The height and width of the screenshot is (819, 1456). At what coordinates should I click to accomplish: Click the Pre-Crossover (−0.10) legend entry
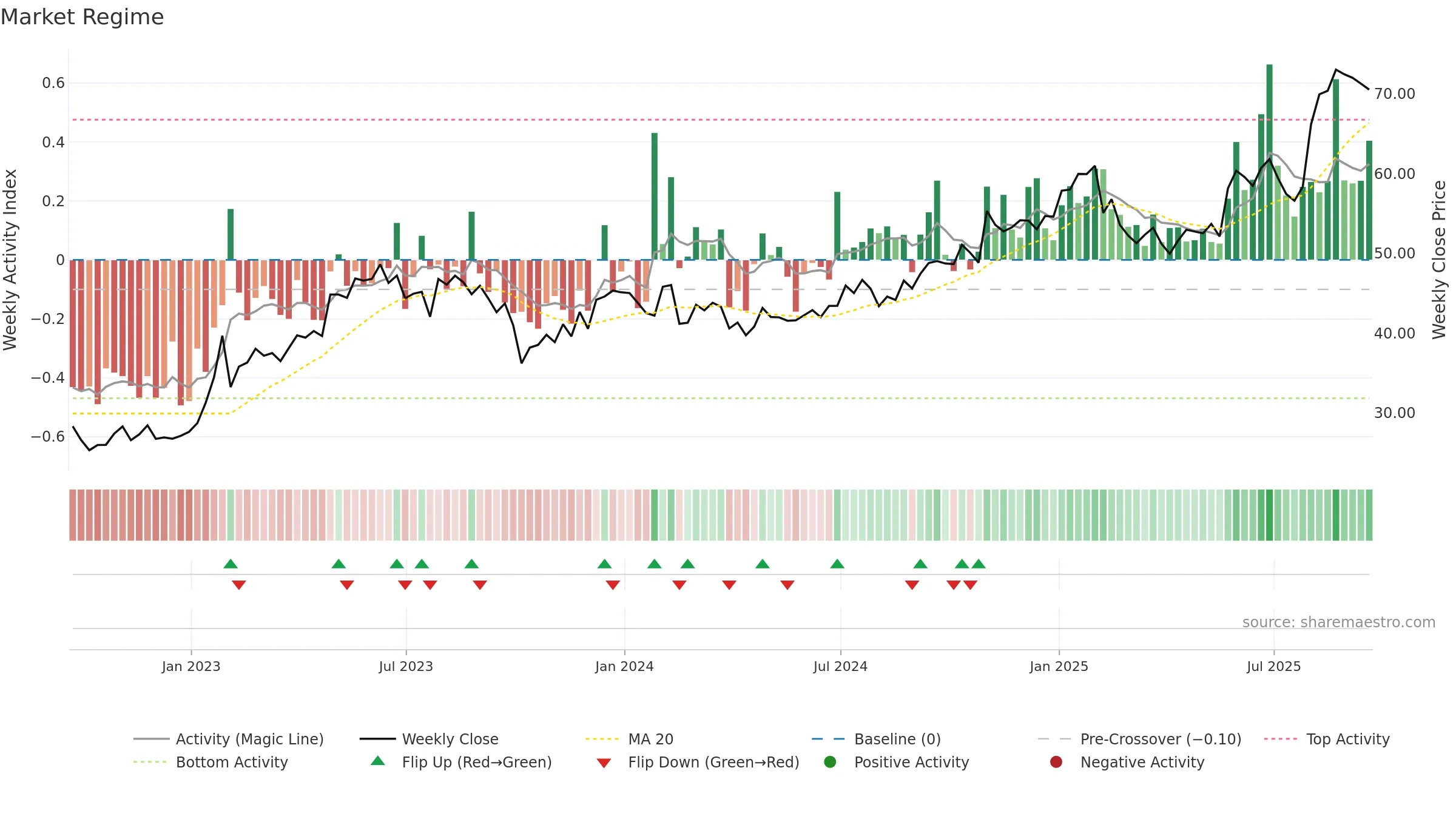1140,739
